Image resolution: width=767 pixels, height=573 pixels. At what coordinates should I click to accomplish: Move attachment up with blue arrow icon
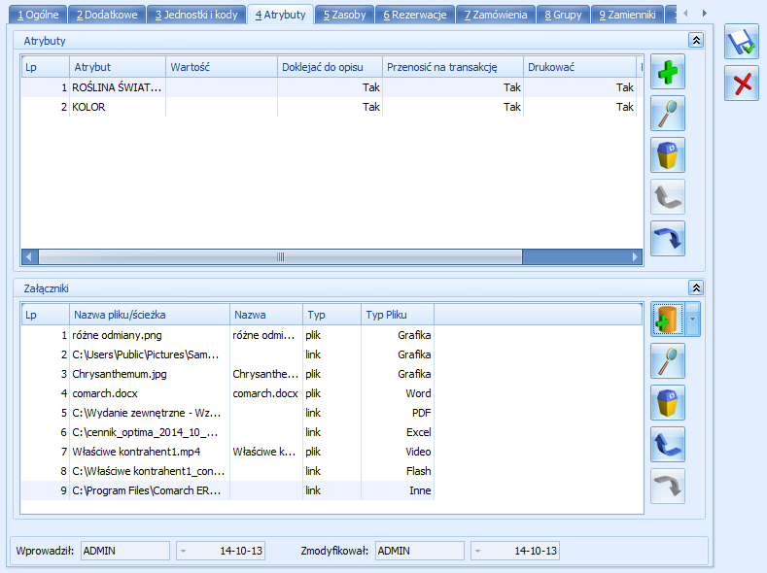pyautogui.click(x=668, y=445)
